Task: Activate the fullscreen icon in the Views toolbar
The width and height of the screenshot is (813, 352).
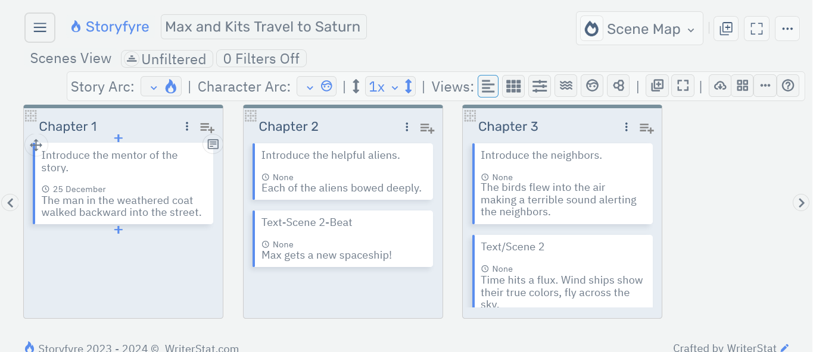Action: click(x=683, y=86)
